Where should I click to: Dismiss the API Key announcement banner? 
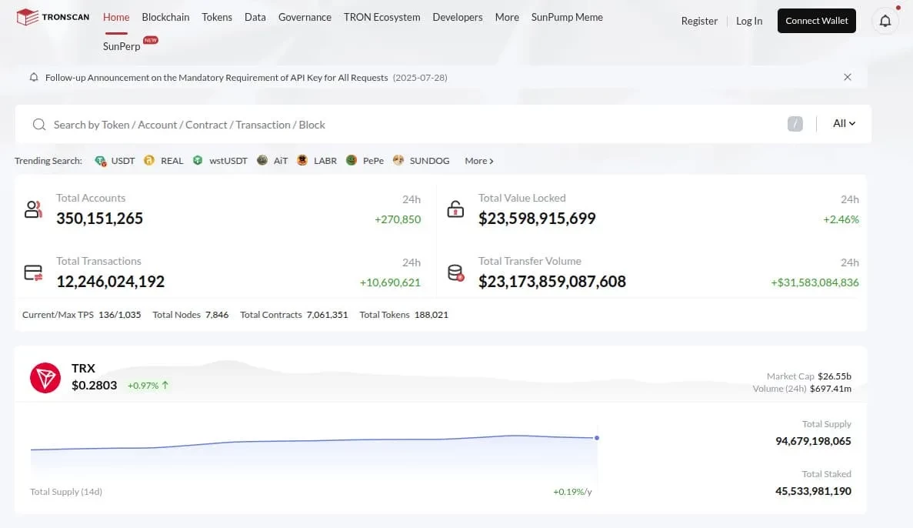(848, 77)
